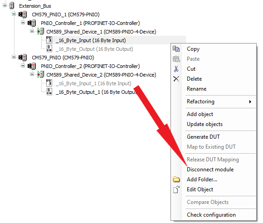Select CM579_PNIO (CM579-PNIO) tree item

(63, 58)
